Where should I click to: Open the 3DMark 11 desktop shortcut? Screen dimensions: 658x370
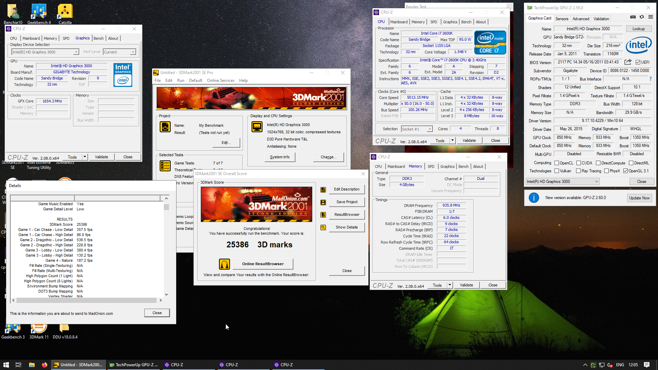[x=39, y=331]
